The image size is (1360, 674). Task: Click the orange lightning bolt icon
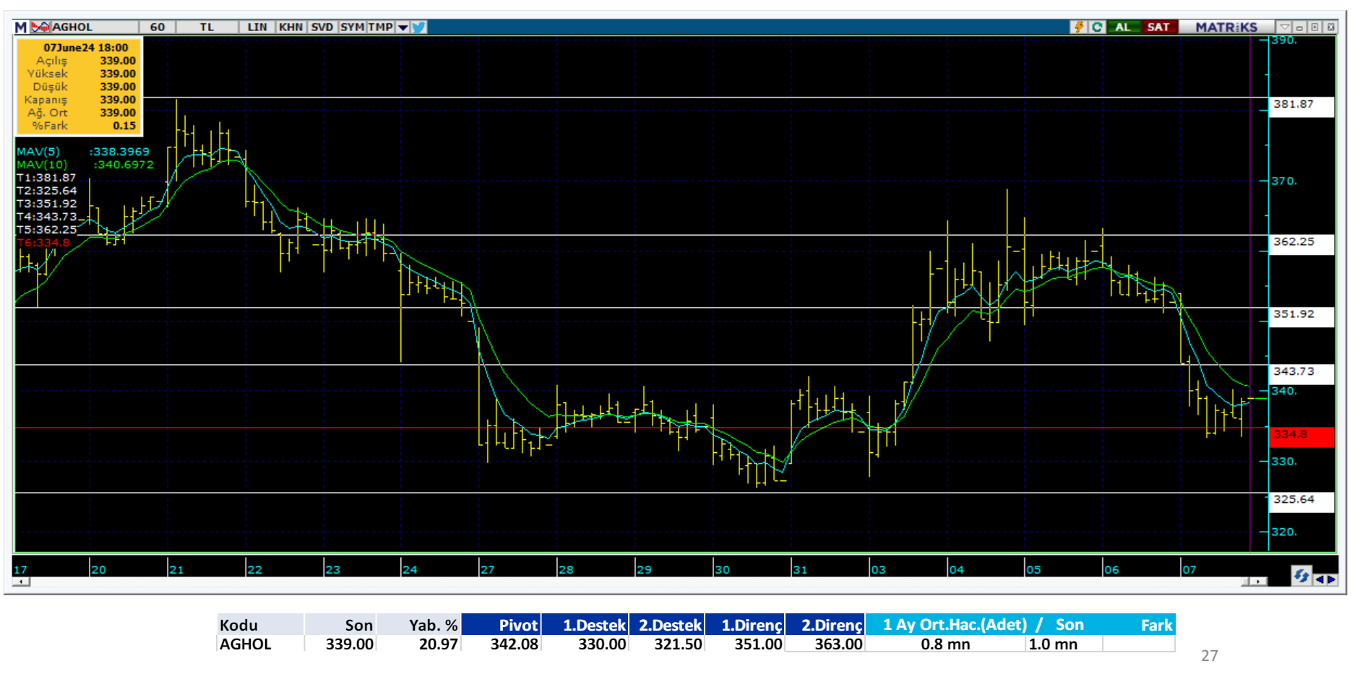[x=1079, y=27]
